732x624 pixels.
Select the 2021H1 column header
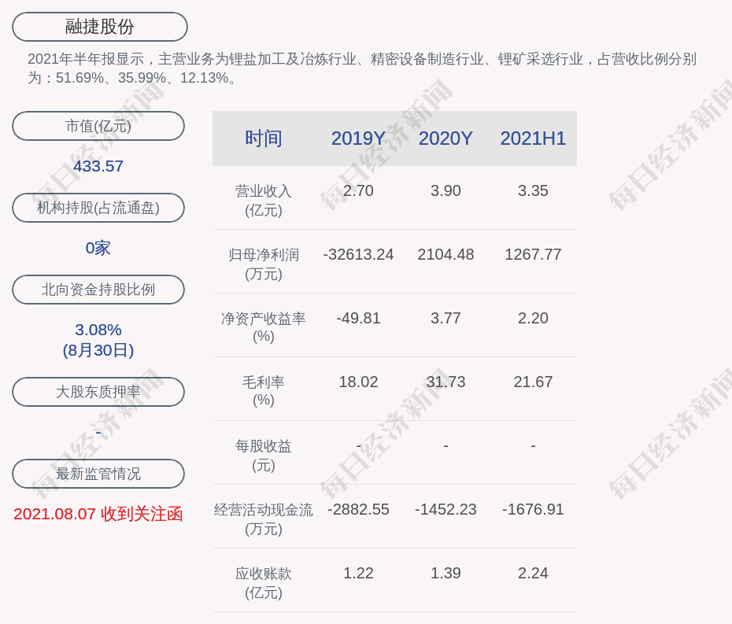click(x=533, y=138)
